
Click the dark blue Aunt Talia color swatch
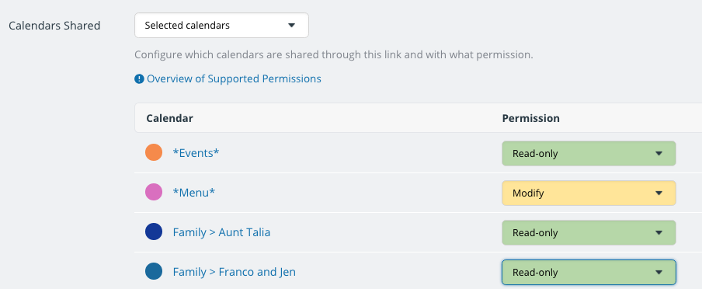point(154,232)
